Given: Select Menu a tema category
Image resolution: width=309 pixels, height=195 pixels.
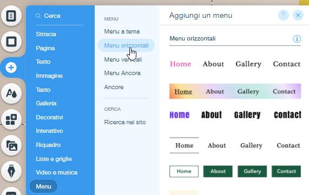Looking at the screenshot, I should click(x=122, y=31).
